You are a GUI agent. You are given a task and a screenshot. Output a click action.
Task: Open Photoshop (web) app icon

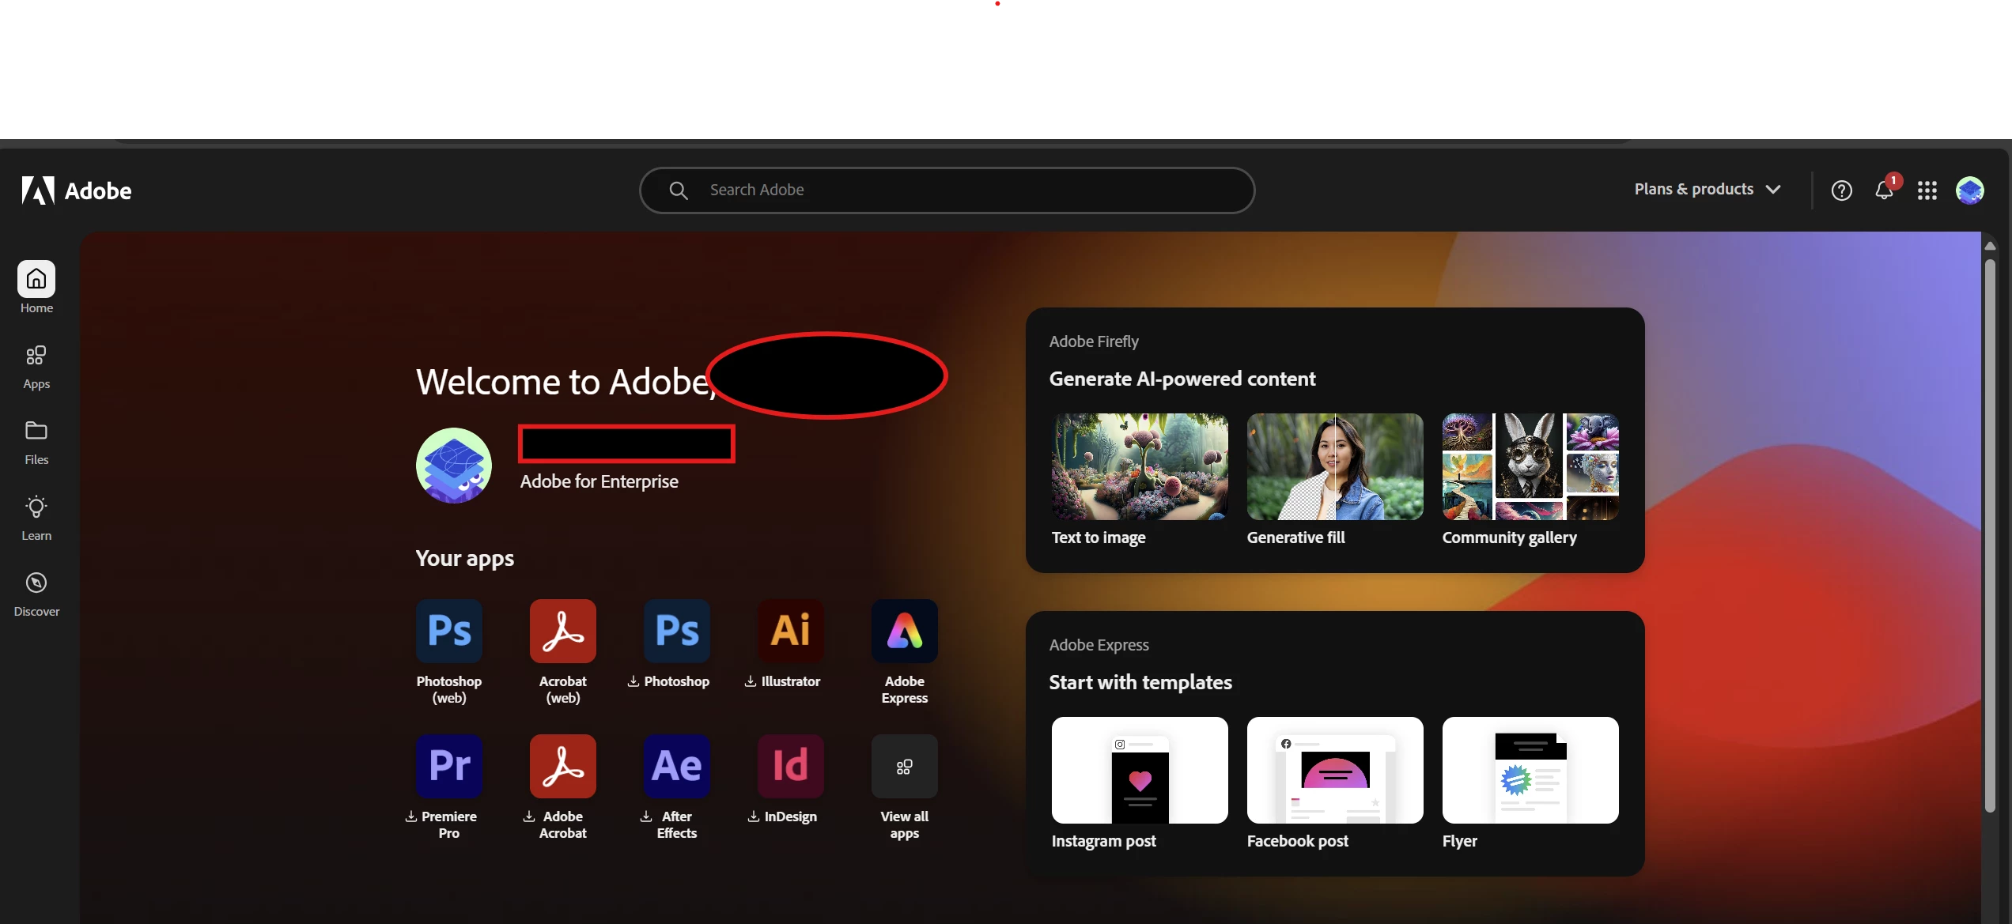point(449,631)
